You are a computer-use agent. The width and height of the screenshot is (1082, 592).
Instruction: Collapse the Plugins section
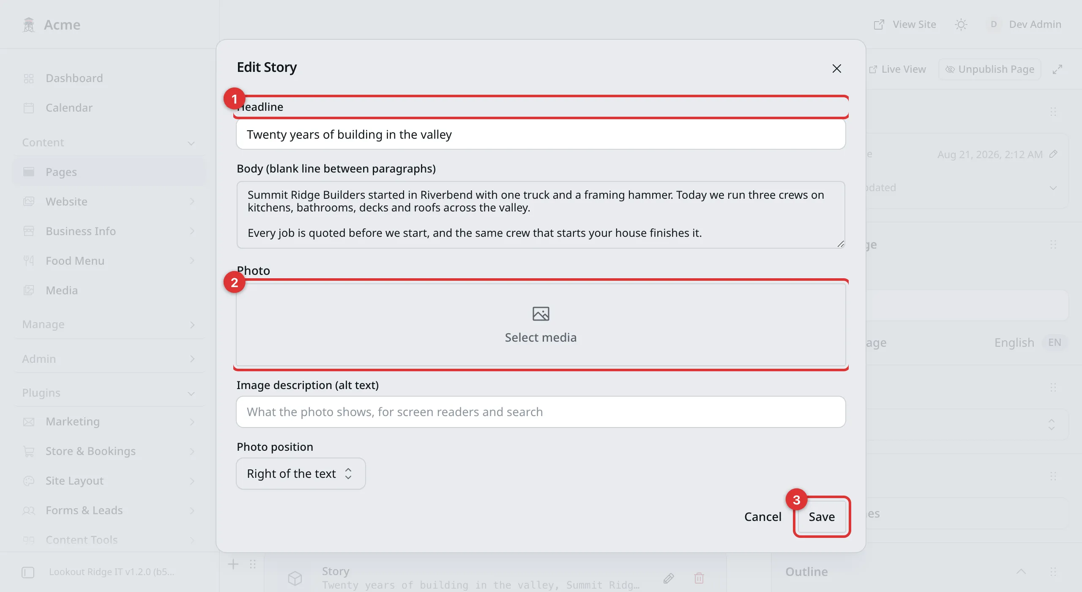click(x=109, y=393)
